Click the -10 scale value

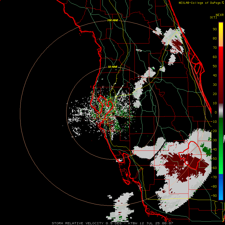[214, 122]
